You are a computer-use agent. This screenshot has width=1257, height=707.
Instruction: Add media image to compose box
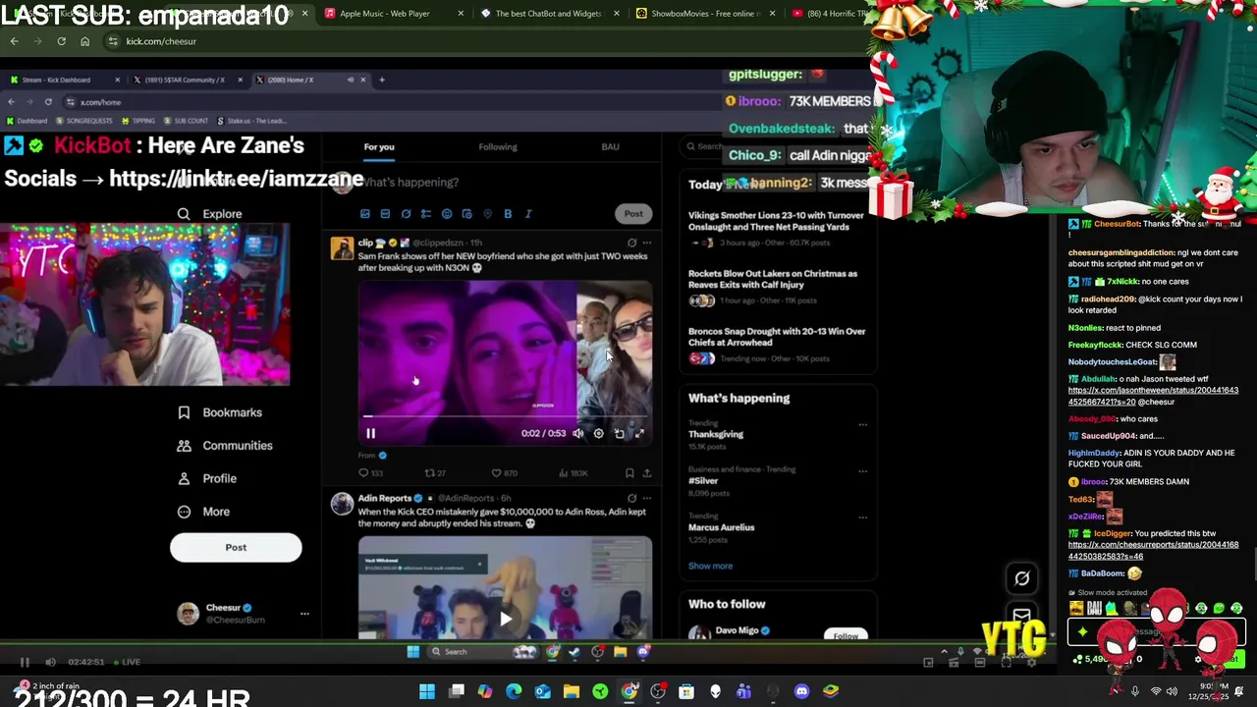pos(364,214)
